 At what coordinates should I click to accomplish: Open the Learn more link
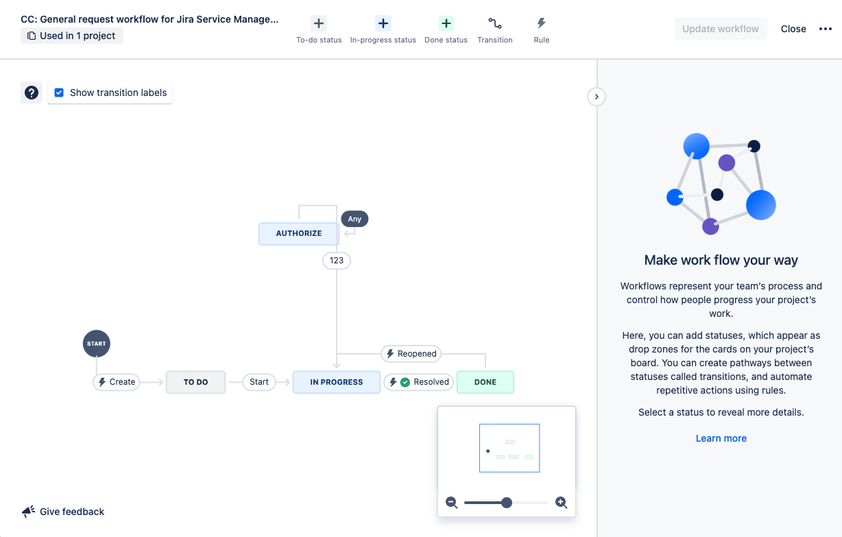click(721, 438)
